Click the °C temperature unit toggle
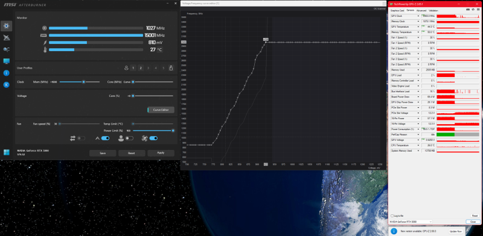The height and width of the screenshot is (236, 483). (159, 50)
